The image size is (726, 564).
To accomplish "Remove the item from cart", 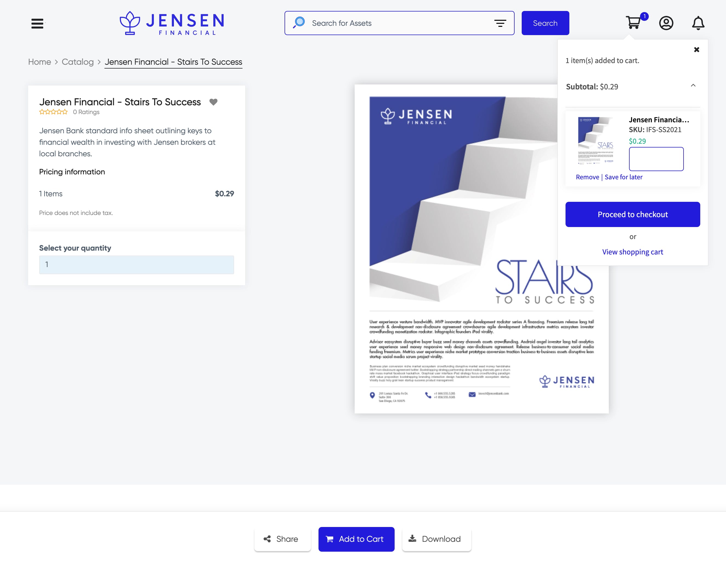I will tap(587, 177).
